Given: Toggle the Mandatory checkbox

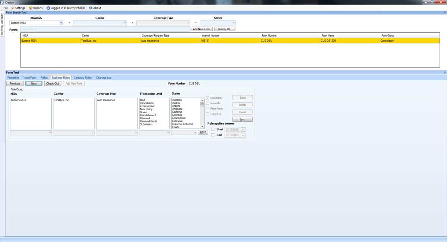Looking at the screenshot, I should [207, 98].
